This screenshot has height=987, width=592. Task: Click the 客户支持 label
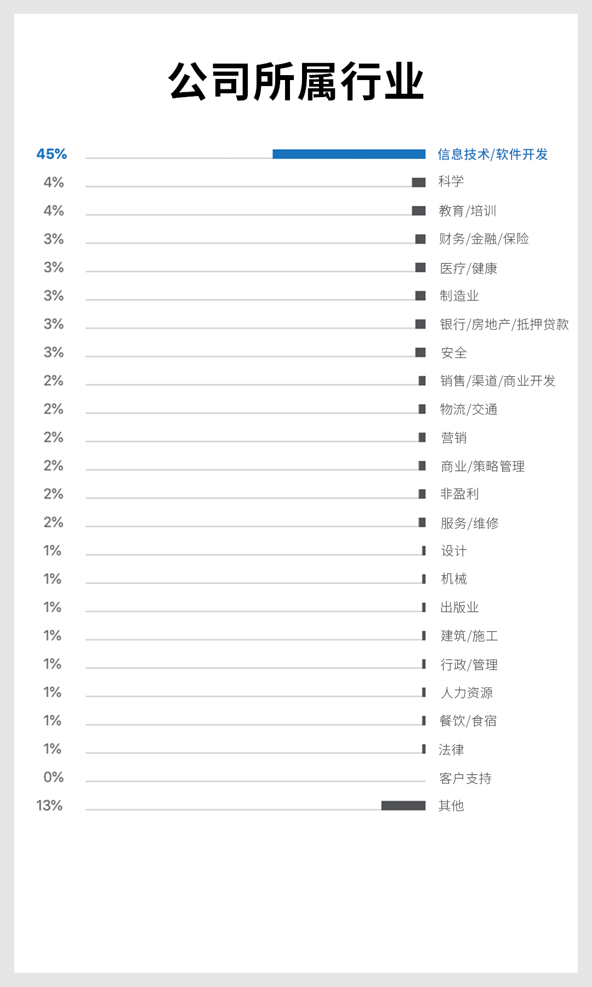pos(465,778)
